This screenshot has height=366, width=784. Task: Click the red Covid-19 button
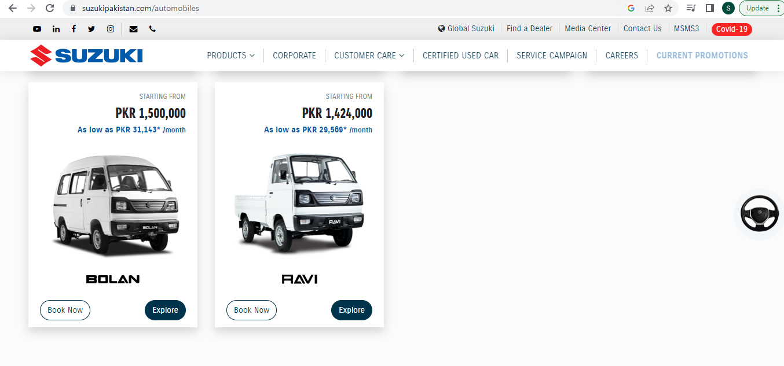732,29
